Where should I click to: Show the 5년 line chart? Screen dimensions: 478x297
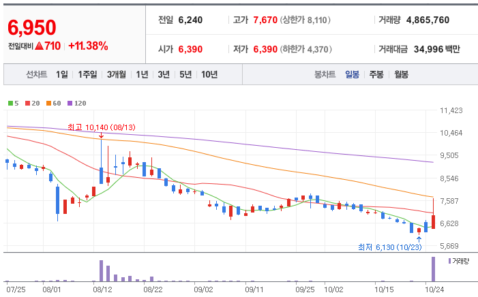click(x=185, y=74)
